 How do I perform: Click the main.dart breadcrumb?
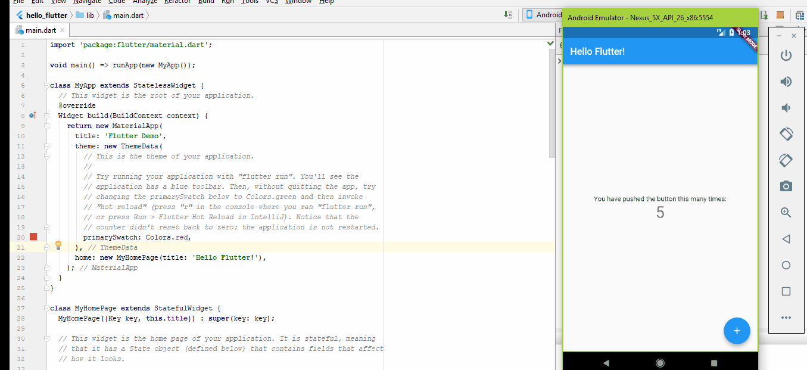point(123,15)
